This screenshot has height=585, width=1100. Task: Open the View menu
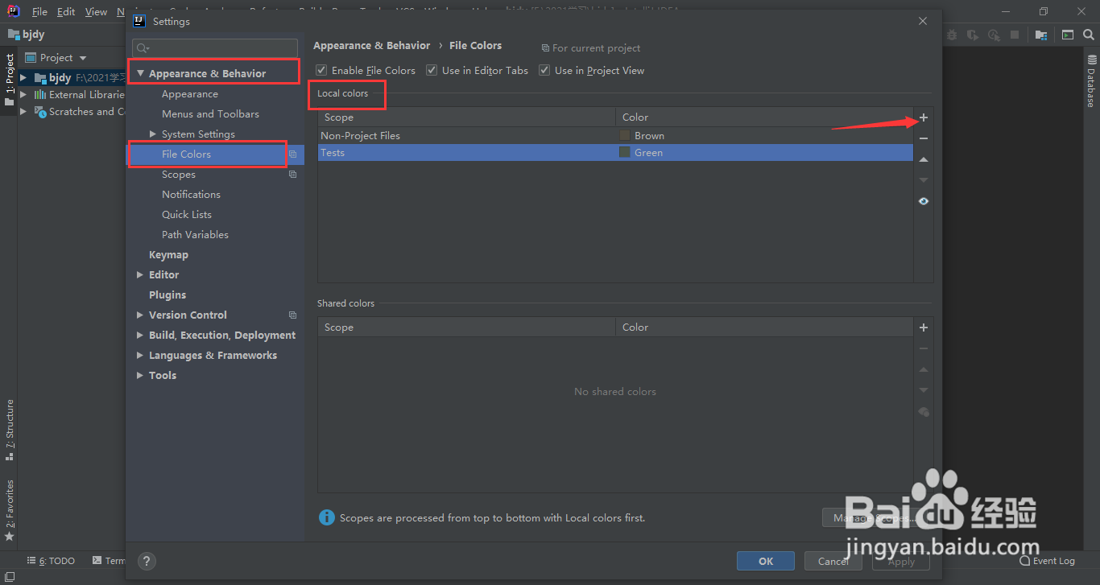point(96,12)
